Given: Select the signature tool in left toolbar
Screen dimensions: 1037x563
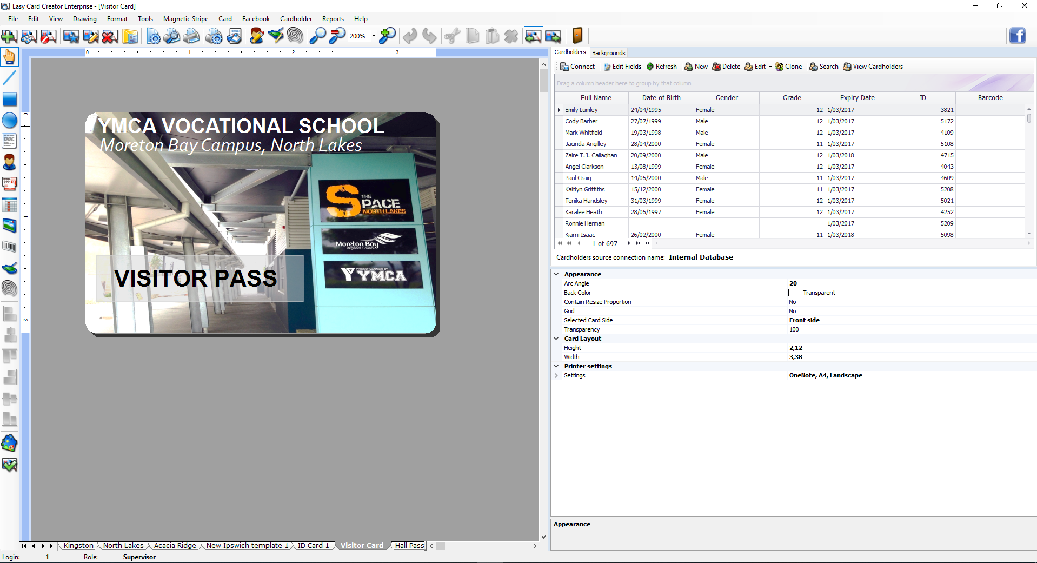Looking at the screenshot, I should pos(10,268).
